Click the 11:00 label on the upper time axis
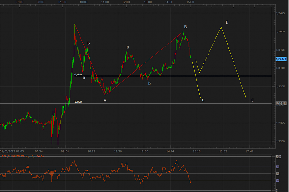The image size is (289, 192). (x=105, y=2)
